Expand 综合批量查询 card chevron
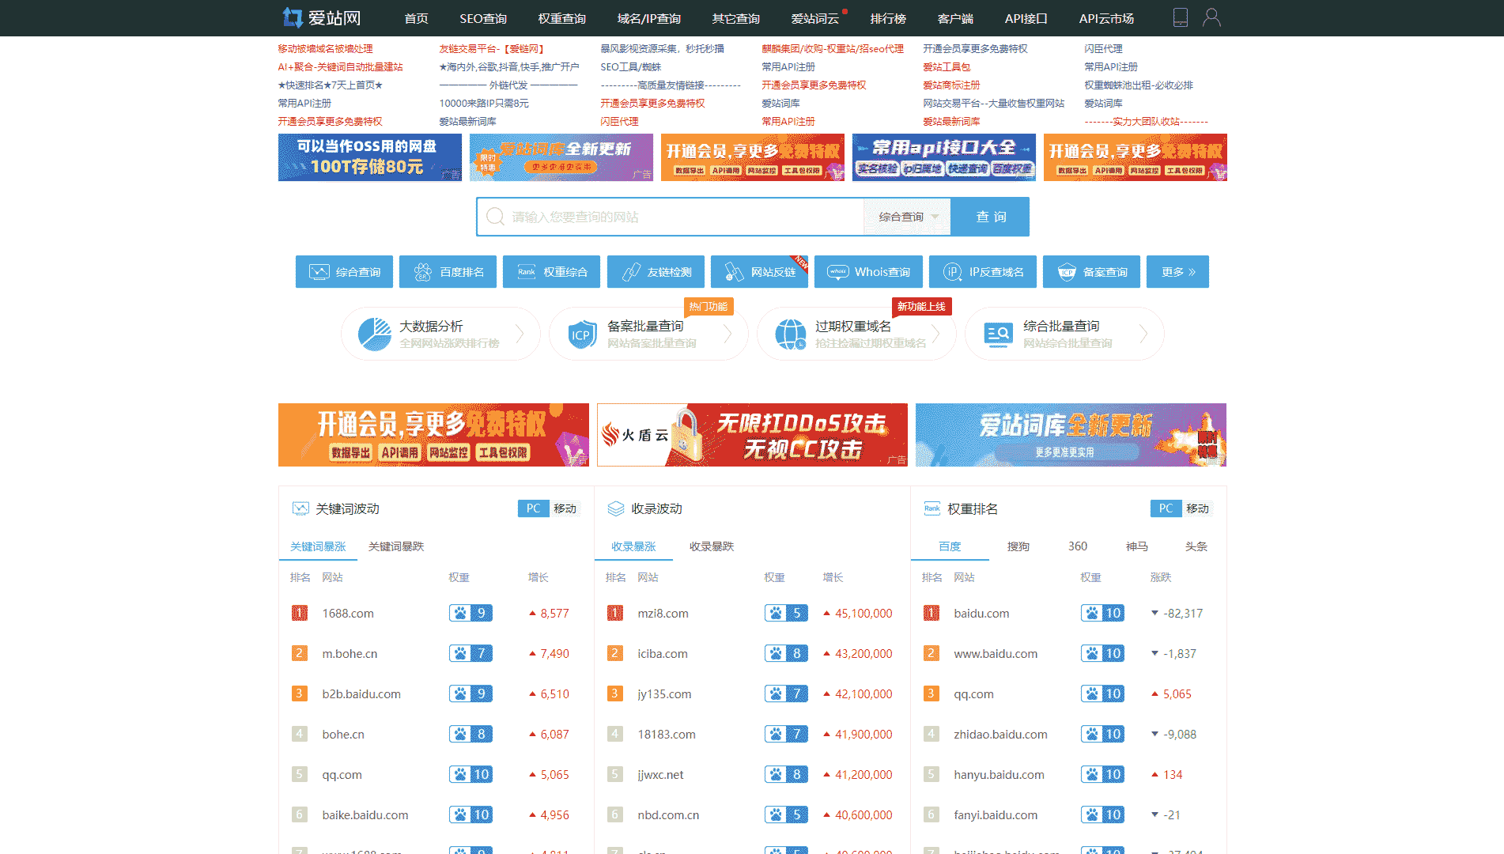This screenshot has height=854, width=1504. [x=1143, y=334]
